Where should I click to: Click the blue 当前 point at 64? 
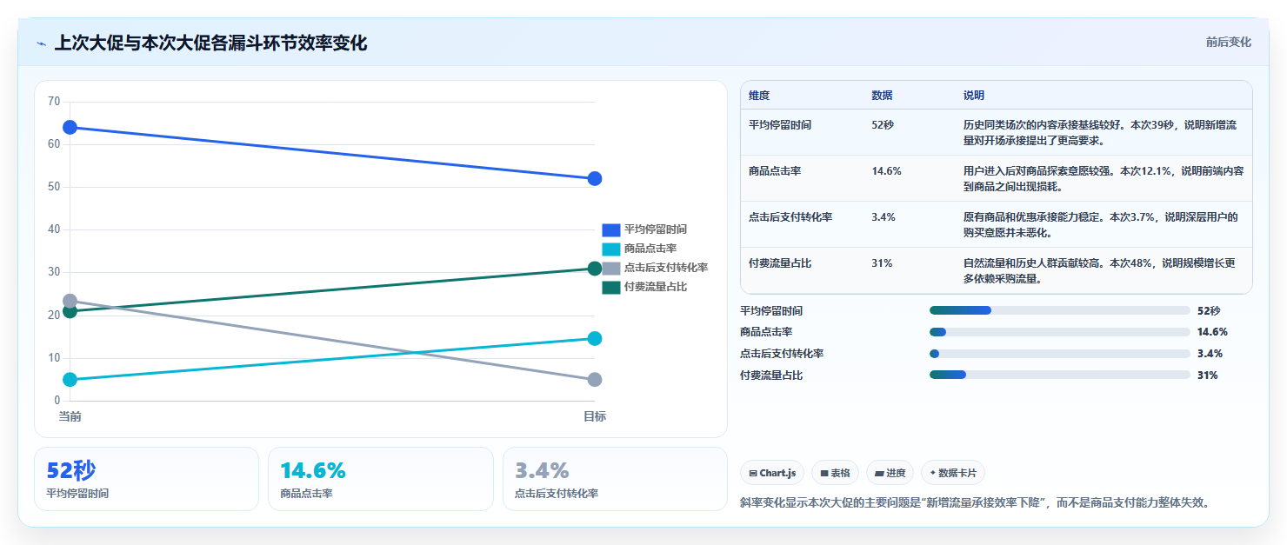pyautogui.click(x=70, y=128)
